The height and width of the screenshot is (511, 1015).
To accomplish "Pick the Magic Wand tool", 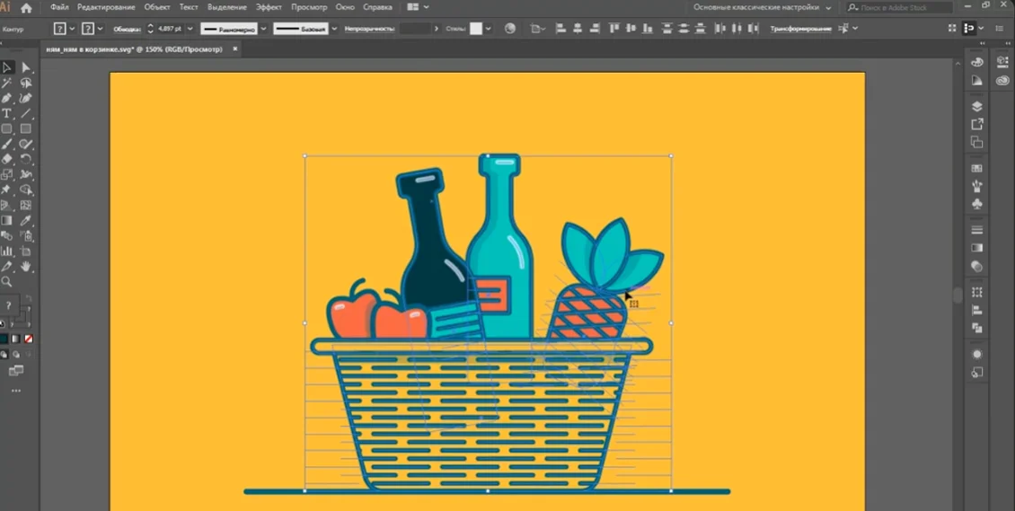I will tap(6, 83).
